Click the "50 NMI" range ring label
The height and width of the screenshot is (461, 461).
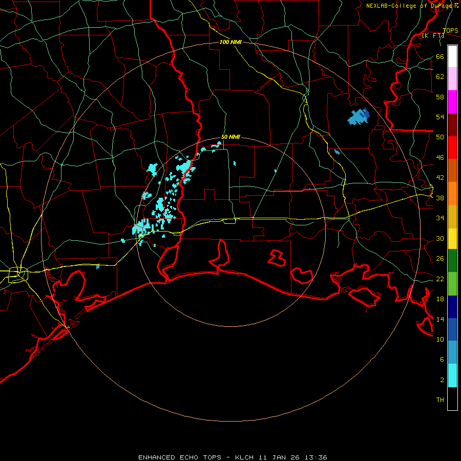[x=230, y=137]
